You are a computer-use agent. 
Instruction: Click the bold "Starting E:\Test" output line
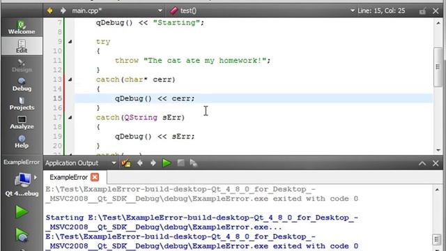[x=201, y=218]
